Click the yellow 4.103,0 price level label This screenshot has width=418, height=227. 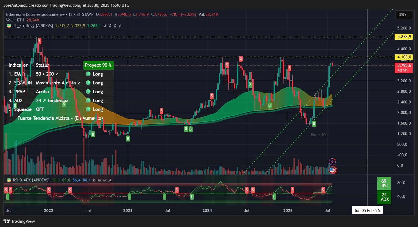[403, 57]
